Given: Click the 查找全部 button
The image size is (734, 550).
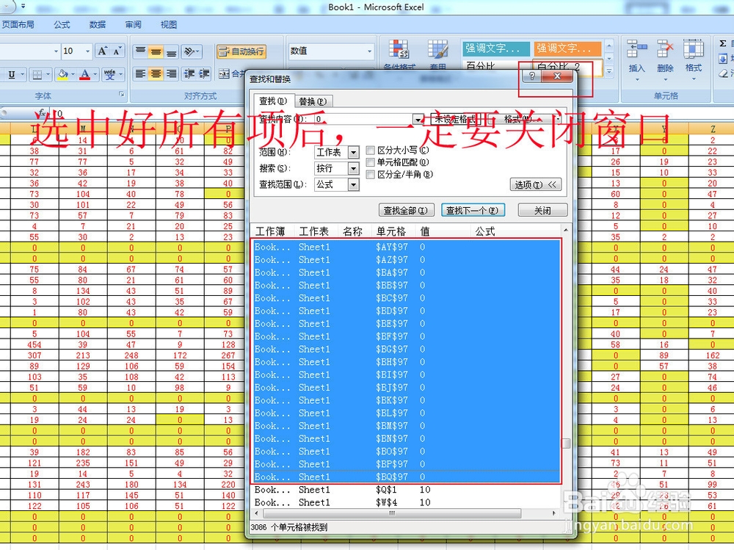Looking at the screenshot, I should coord(407,210).
